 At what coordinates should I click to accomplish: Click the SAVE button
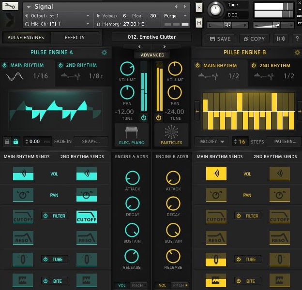220,39
